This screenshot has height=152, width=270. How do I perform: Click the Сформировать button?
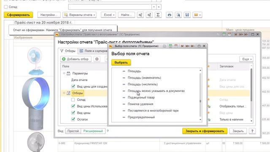18,15
